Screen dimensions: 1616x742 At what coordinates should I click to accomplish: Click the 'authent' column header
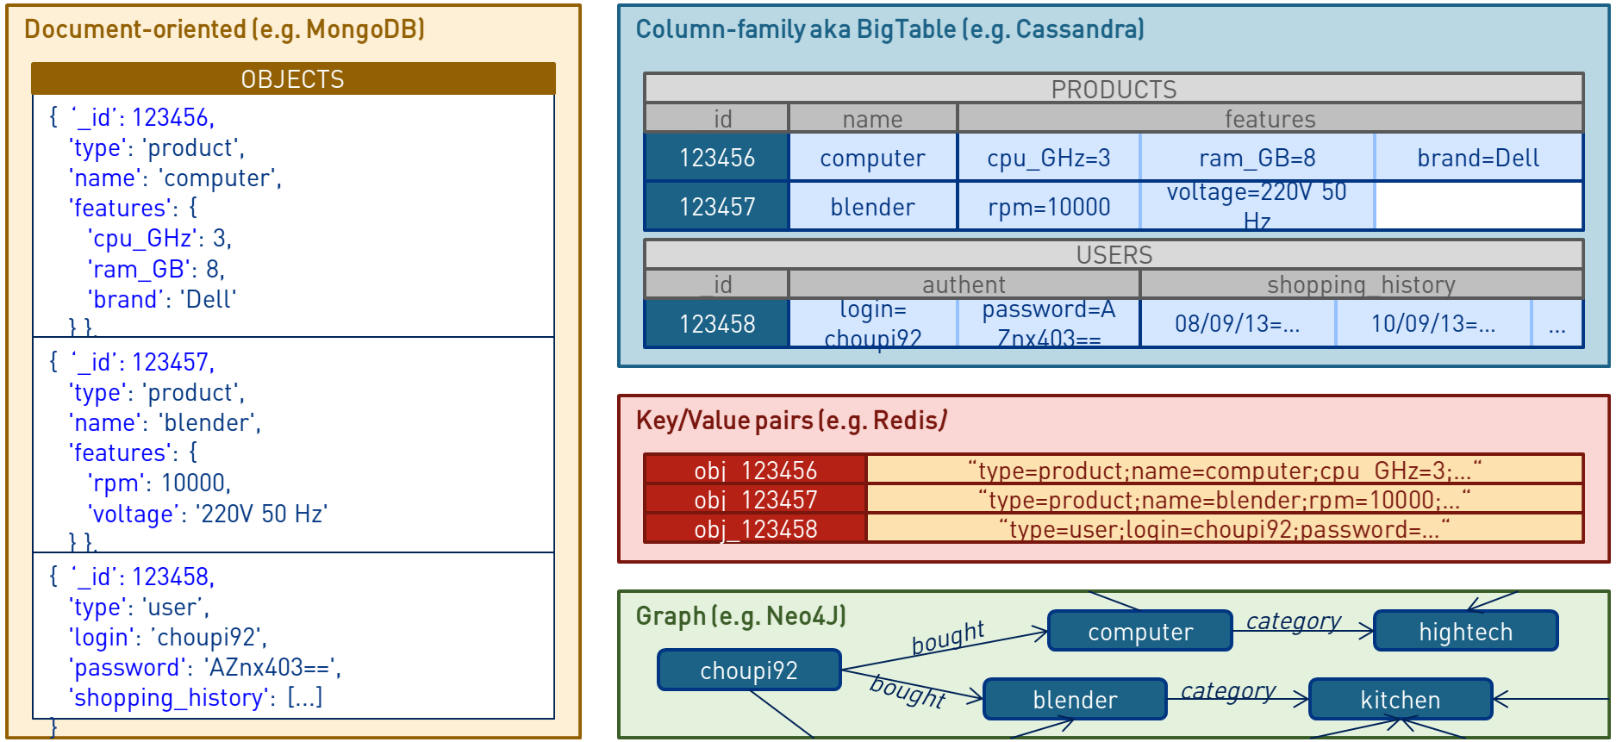964,284
